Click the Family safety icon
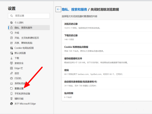This screenshot has height=114, width=152. (x=12, y=63)
